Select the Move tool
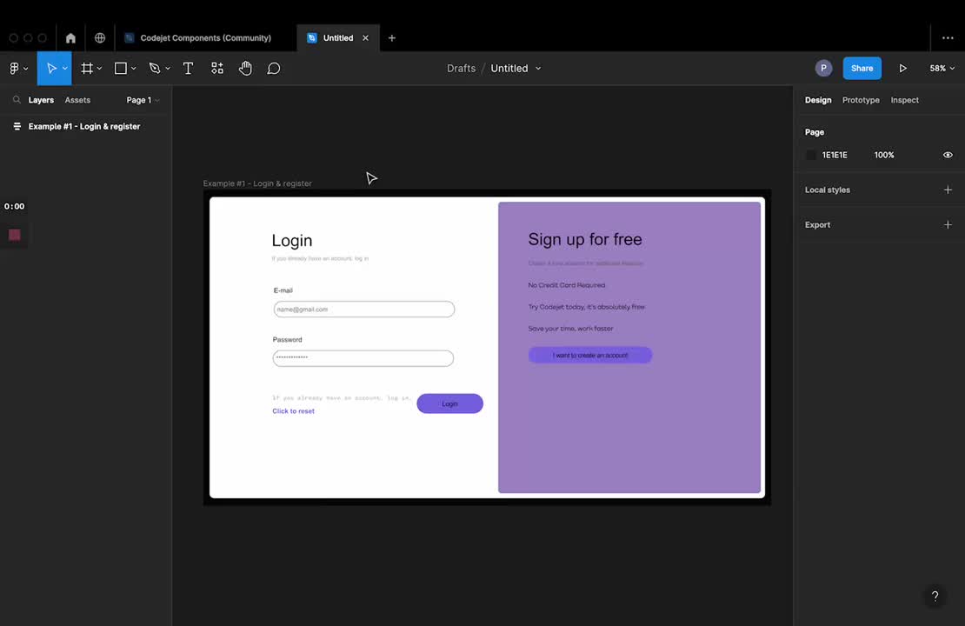The height and width of the screenshot is (626, 965). pyautogui.click(x=51, y=68)
